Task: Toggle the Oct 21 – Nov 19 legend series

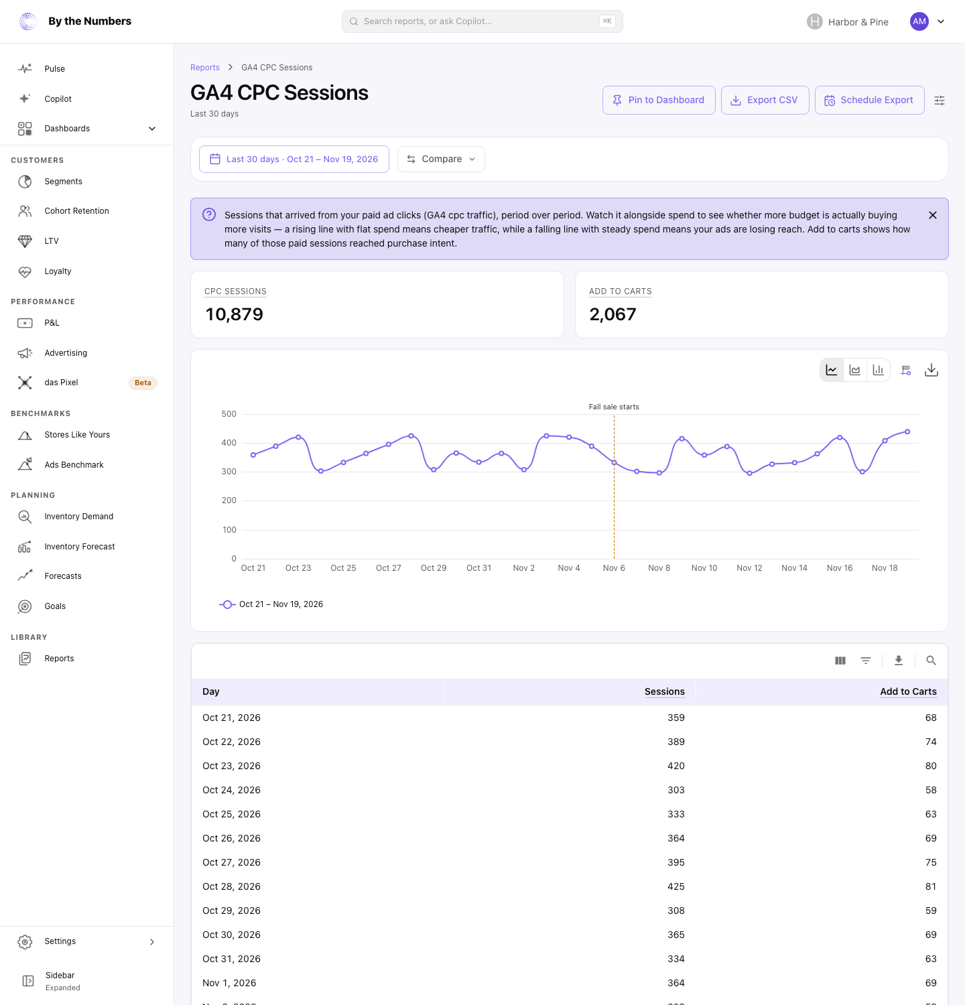Action: point(271,604)
